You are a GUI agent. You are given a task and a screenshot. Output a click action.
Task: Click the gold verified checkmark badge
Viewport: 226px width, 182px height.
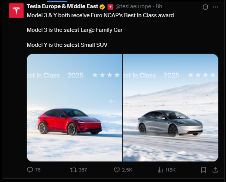pos(102,7)
